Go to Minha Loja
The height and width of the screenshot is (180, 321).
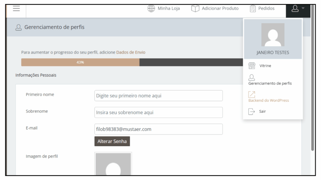click(x=169, y=8)
